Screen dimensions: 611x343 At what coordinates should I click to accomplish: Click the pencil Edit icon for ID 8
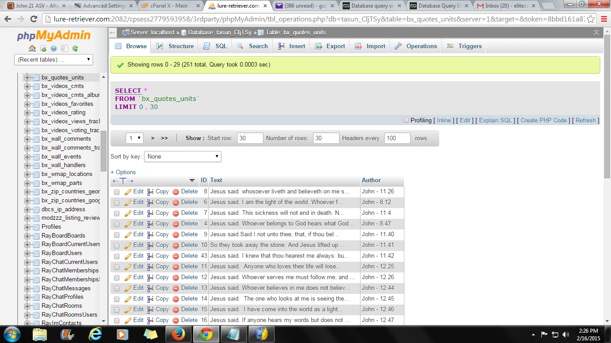(x=128, y=192)
